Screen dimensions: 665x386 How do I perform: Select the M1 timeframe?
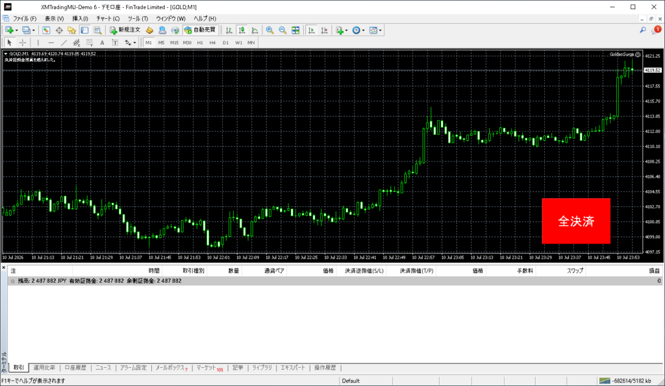pos(149,42)
